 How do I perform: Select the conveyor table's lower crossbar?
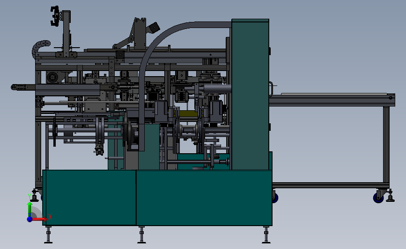[x=331, y=185]
